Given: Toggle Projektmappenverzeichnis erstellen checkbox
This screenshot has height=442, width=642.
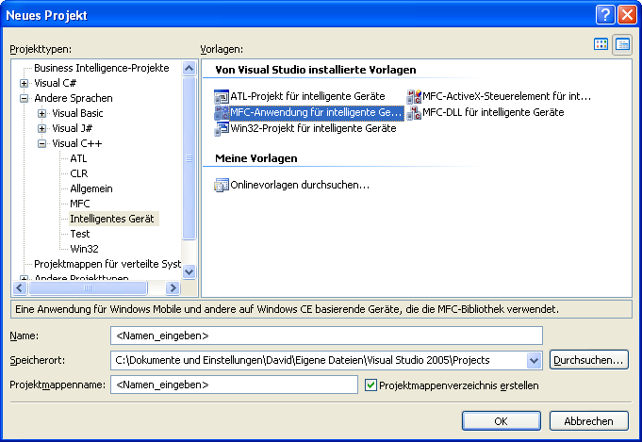Looking at the screenshot, I should pos(370,385).
